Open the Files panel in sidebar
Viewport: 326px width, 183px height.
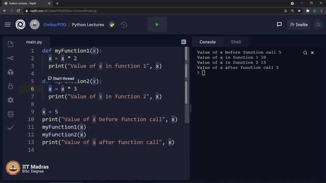(11, 44)
